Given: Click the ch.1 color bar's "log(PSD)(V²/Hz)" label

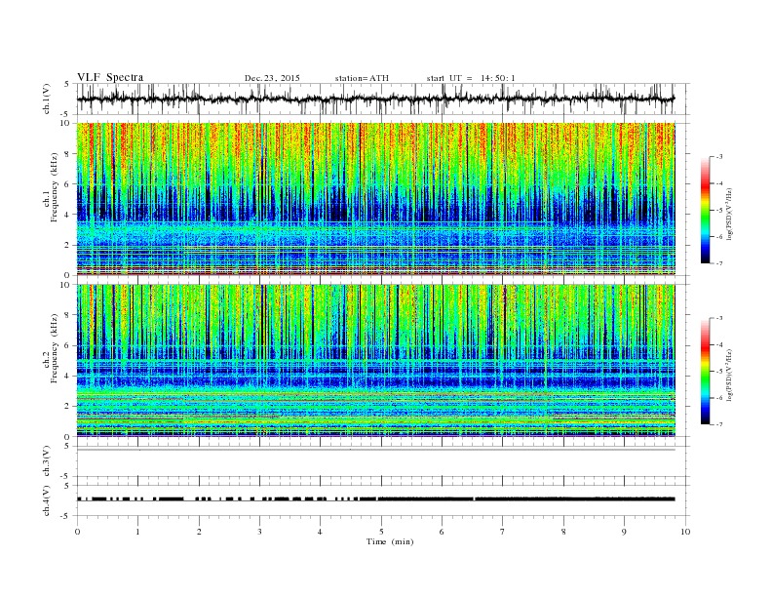Looking at the screenshot, I should pos(729,214).
